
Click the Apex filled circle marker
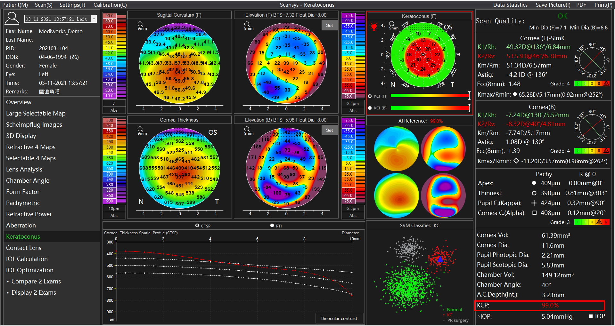[x=534, y=183]
